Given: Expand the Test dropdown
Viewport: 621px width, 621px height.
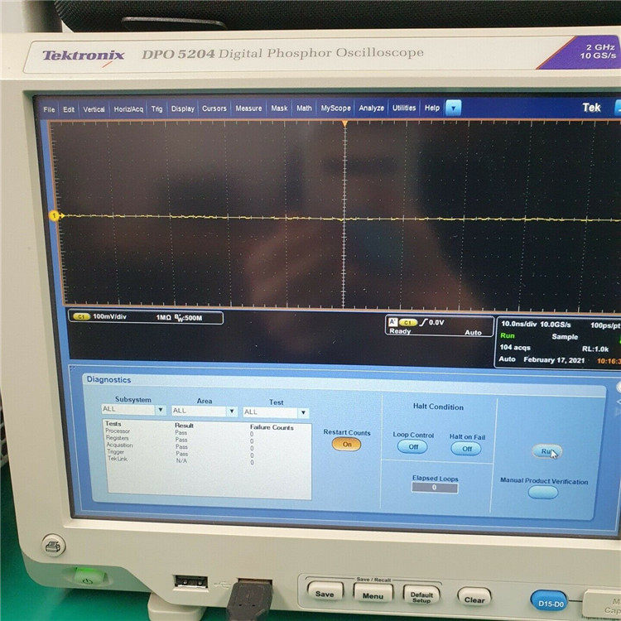Looking at the screenshot, I should 303,412.
